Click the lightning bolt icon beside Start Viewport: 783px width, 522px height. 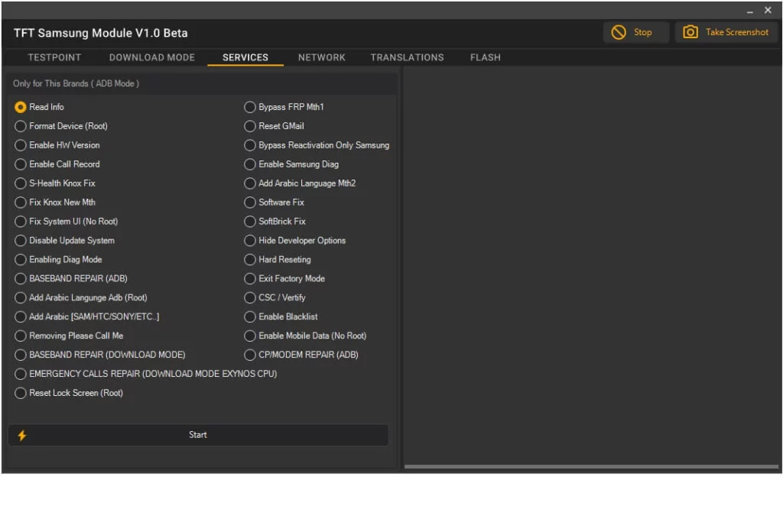coord(22,435)
